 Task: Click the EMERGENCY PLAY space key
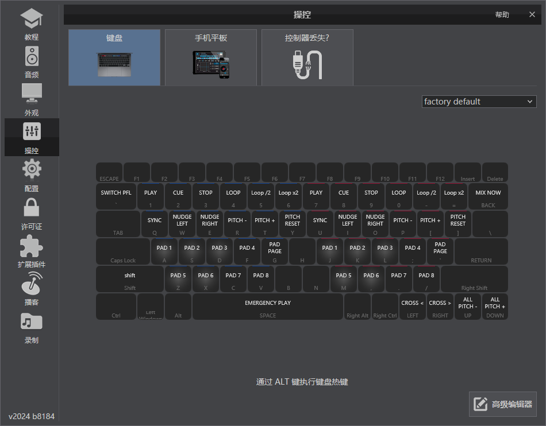267,307
